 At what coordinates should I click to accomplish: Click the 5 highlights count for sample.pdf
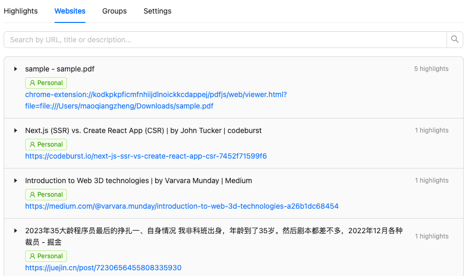point(431,69)
